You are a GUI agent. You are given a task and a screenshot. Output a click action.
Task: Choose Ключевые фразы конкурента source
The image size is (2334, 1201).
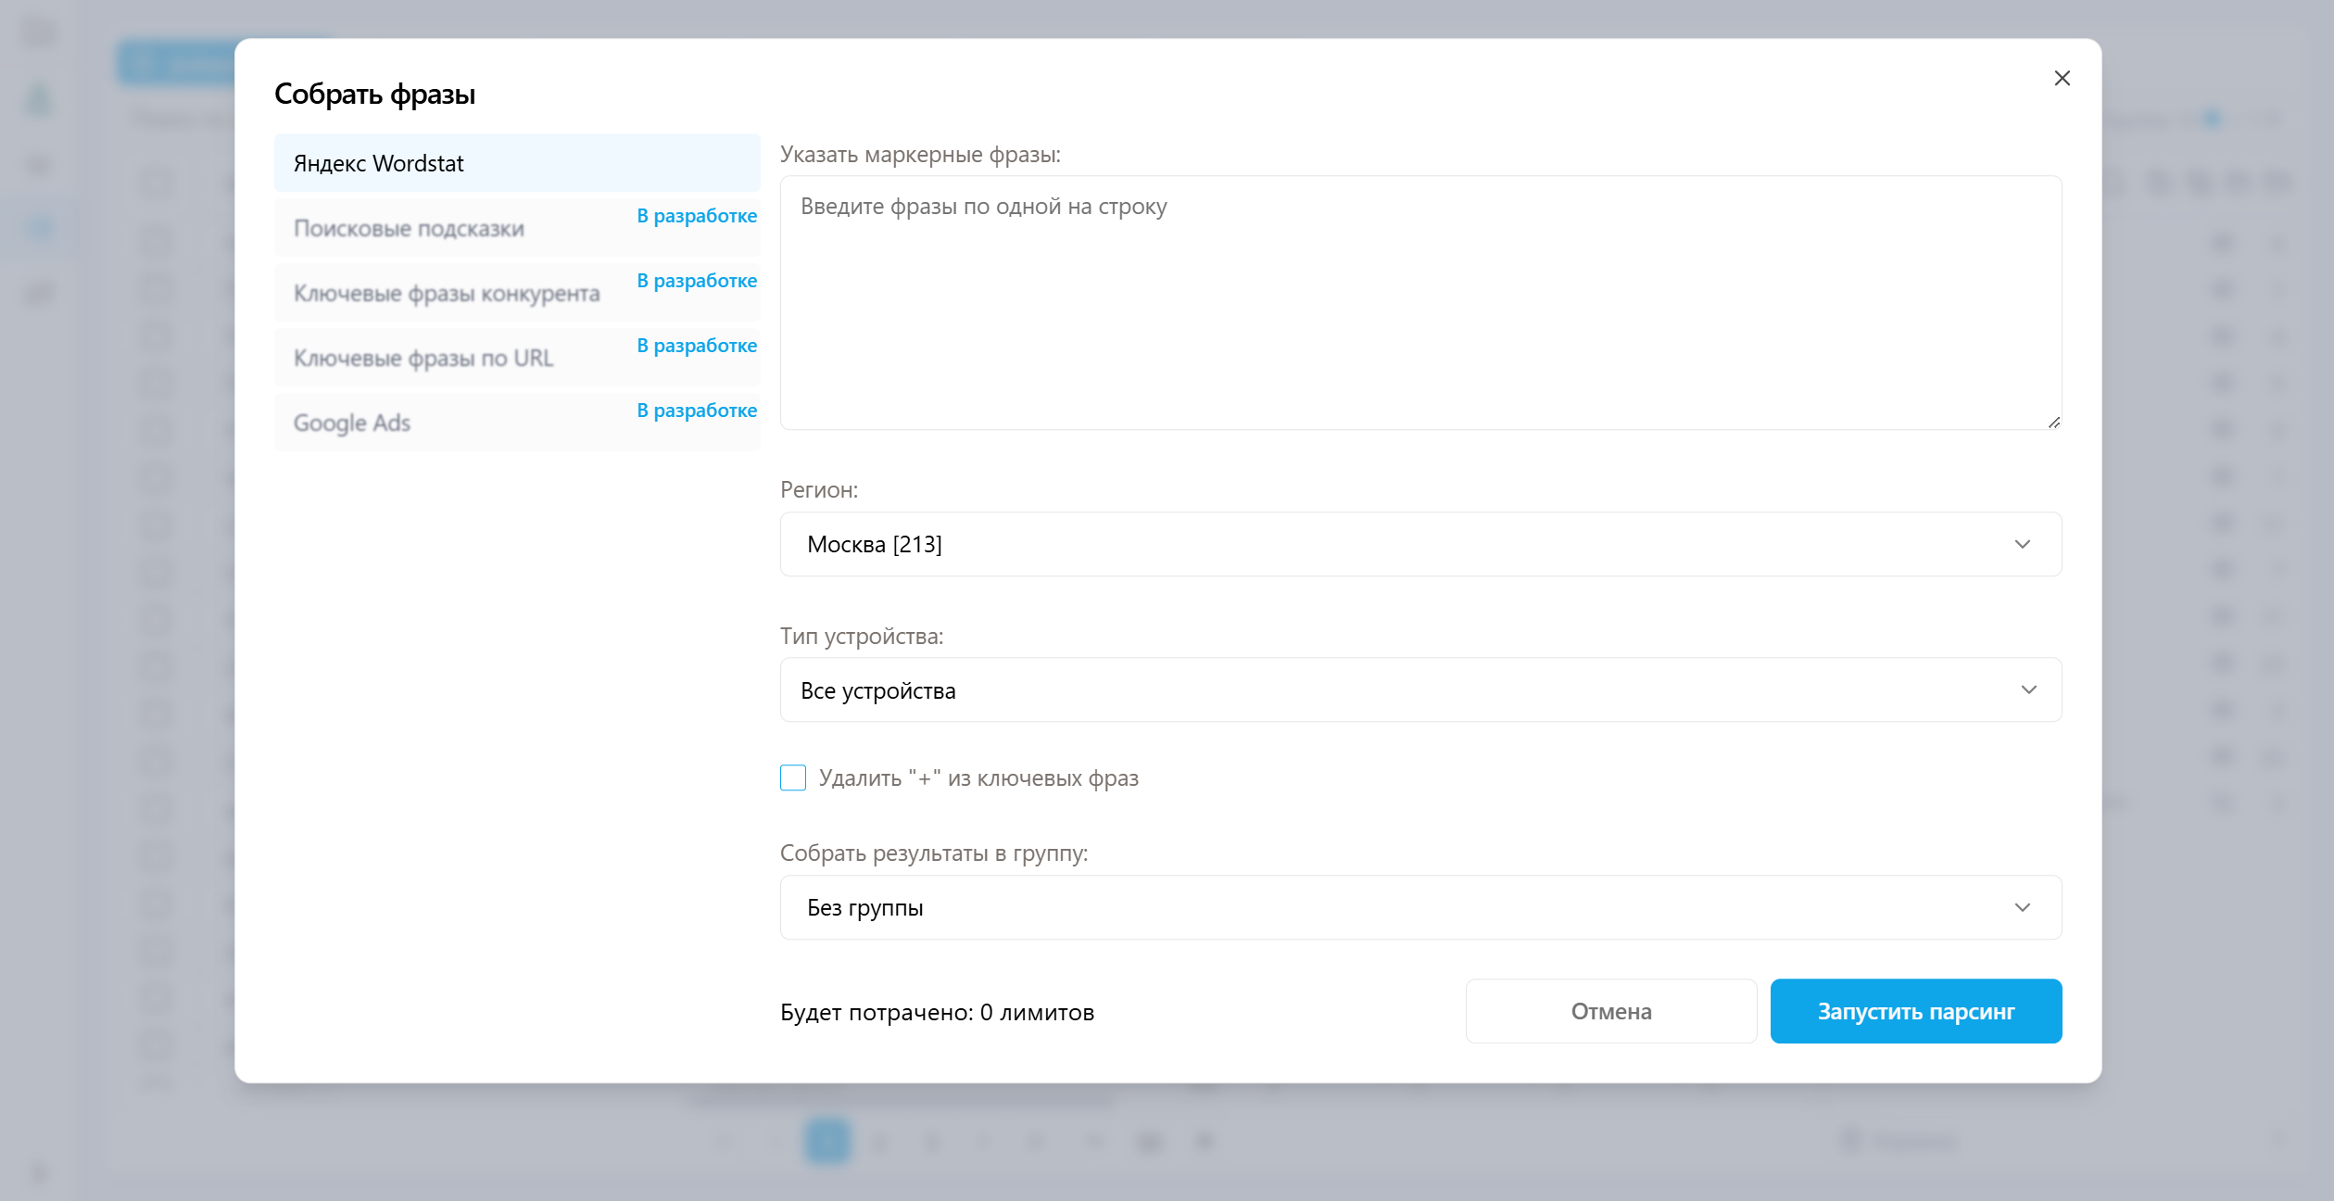click(447, 293)
